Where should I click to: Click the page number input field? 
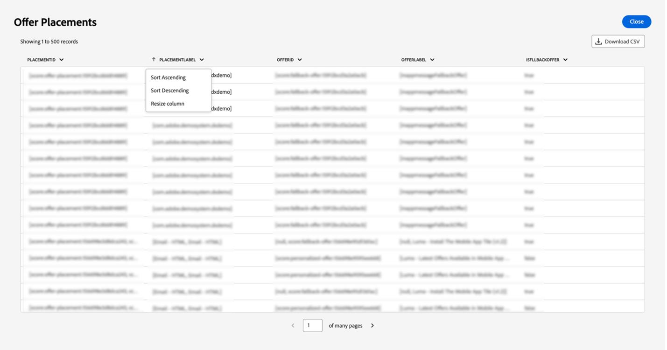tap(313, 325)
